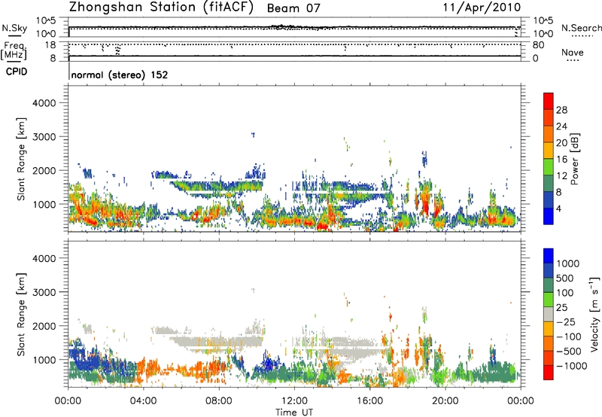Click the '80' tick on the Nave axis
Screen dimensions: 602x417
[538, 45]
